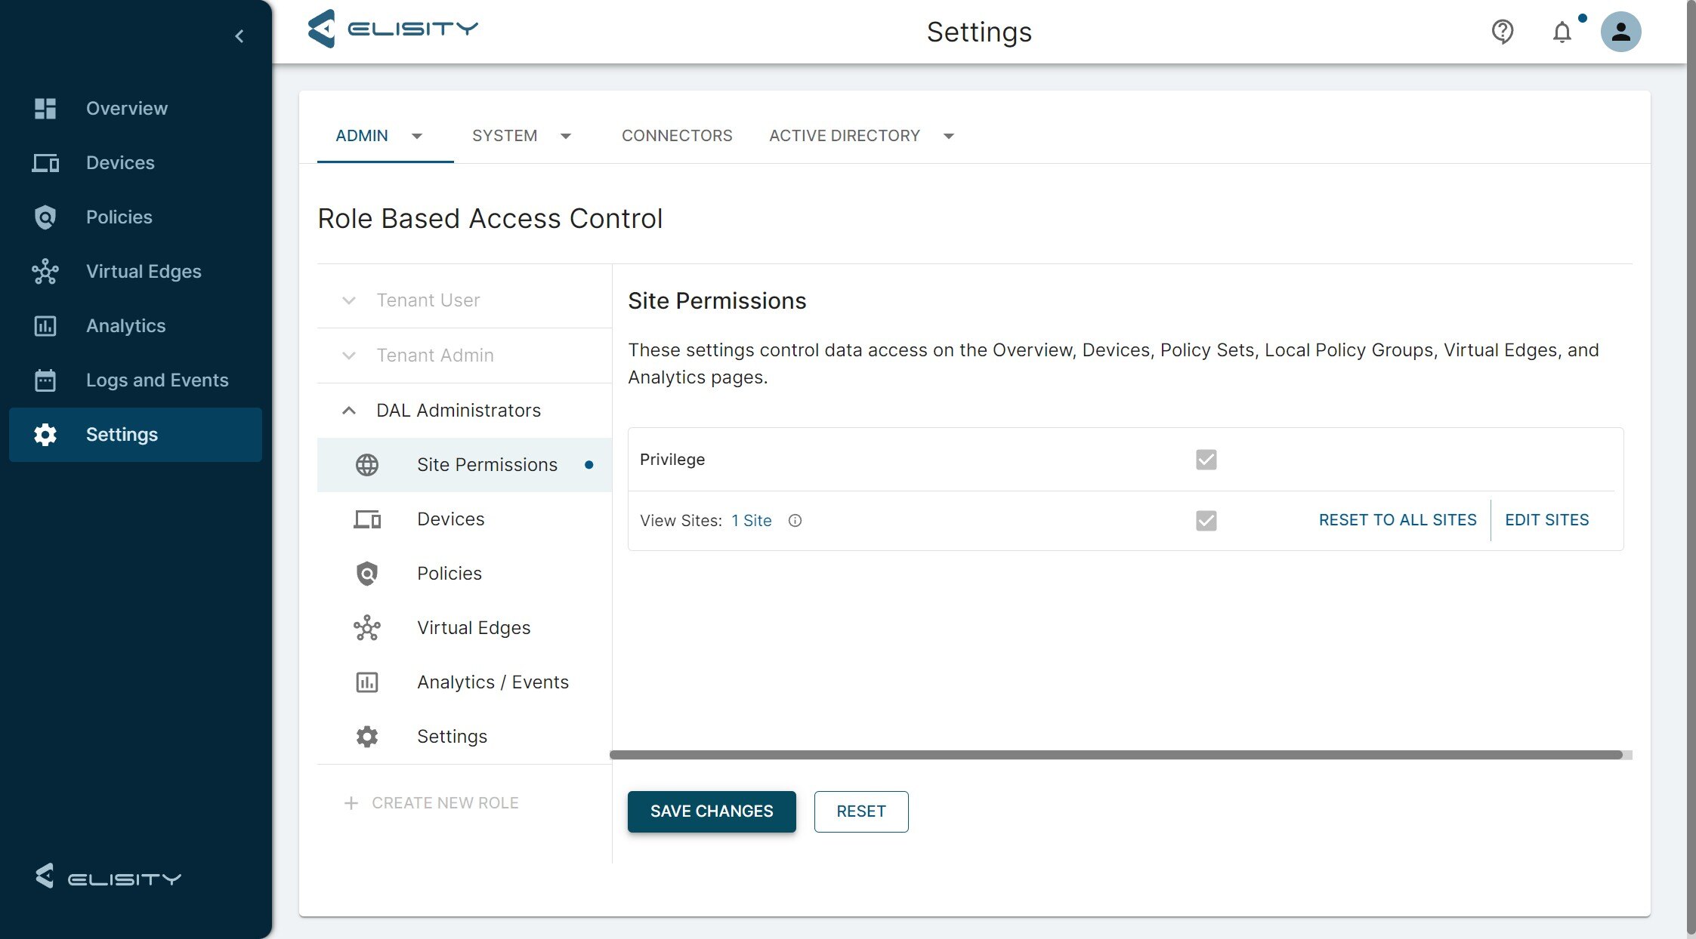Expand the Tenant User role section
Image resolution: width=1696 pixels, height=939 pixels.
[x=348, y=300]
